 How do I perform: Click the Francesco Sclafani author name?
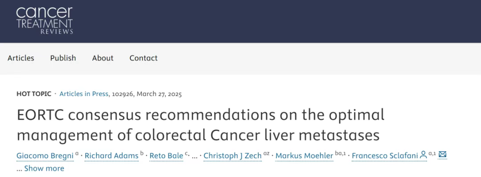(x=385, y=156)
